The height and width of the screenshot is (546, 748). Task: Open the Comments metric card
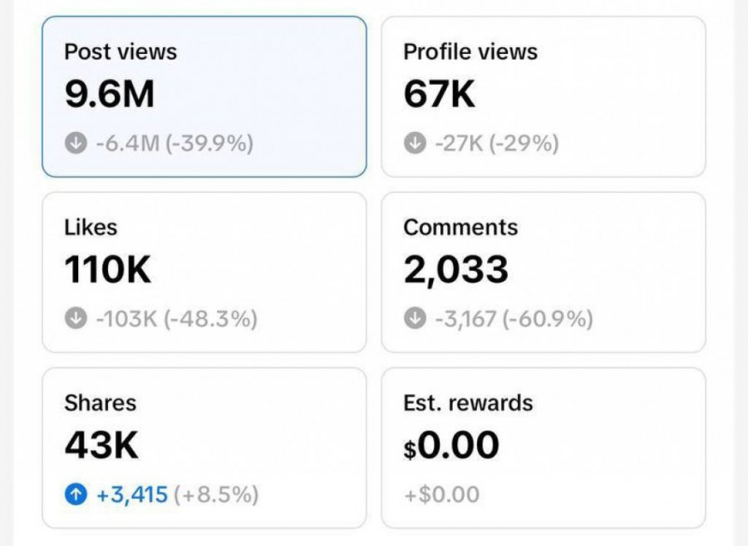(x=543, y=272)
